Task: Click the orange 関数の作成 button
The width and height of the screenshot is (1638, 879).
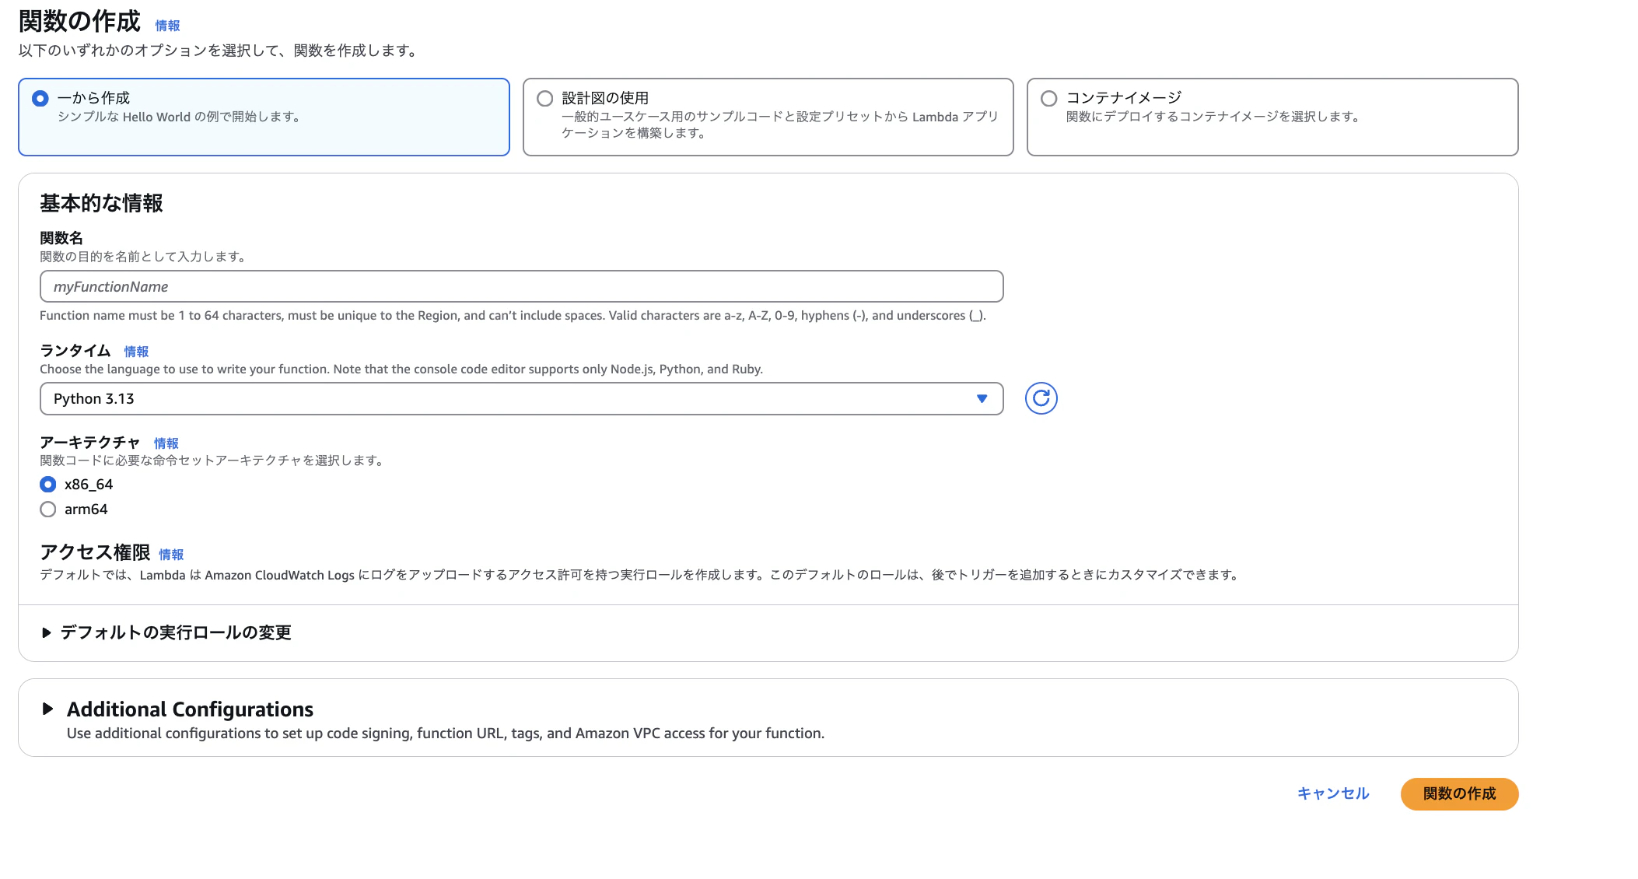Action: tap(1459, 793)
